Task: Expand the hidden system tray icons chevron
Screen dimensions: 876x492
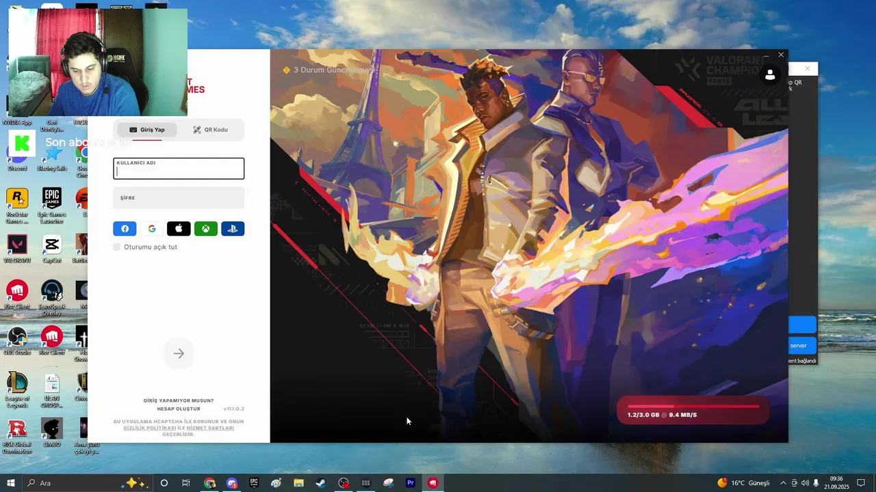Action: 783,483
